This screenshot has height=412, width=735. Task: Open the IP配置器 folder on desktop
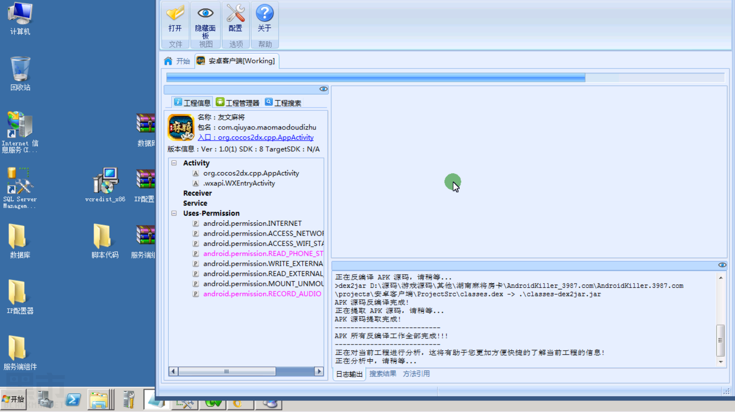point(20,297)
